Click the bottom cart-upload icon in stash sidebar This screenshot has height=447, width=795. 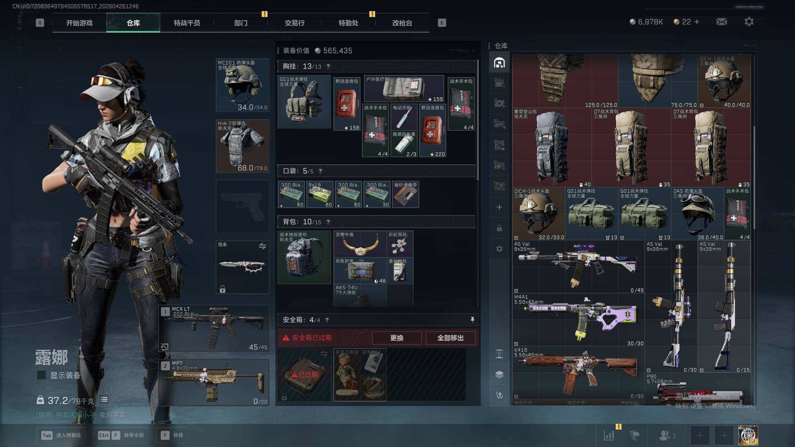[x=499, y=395]
